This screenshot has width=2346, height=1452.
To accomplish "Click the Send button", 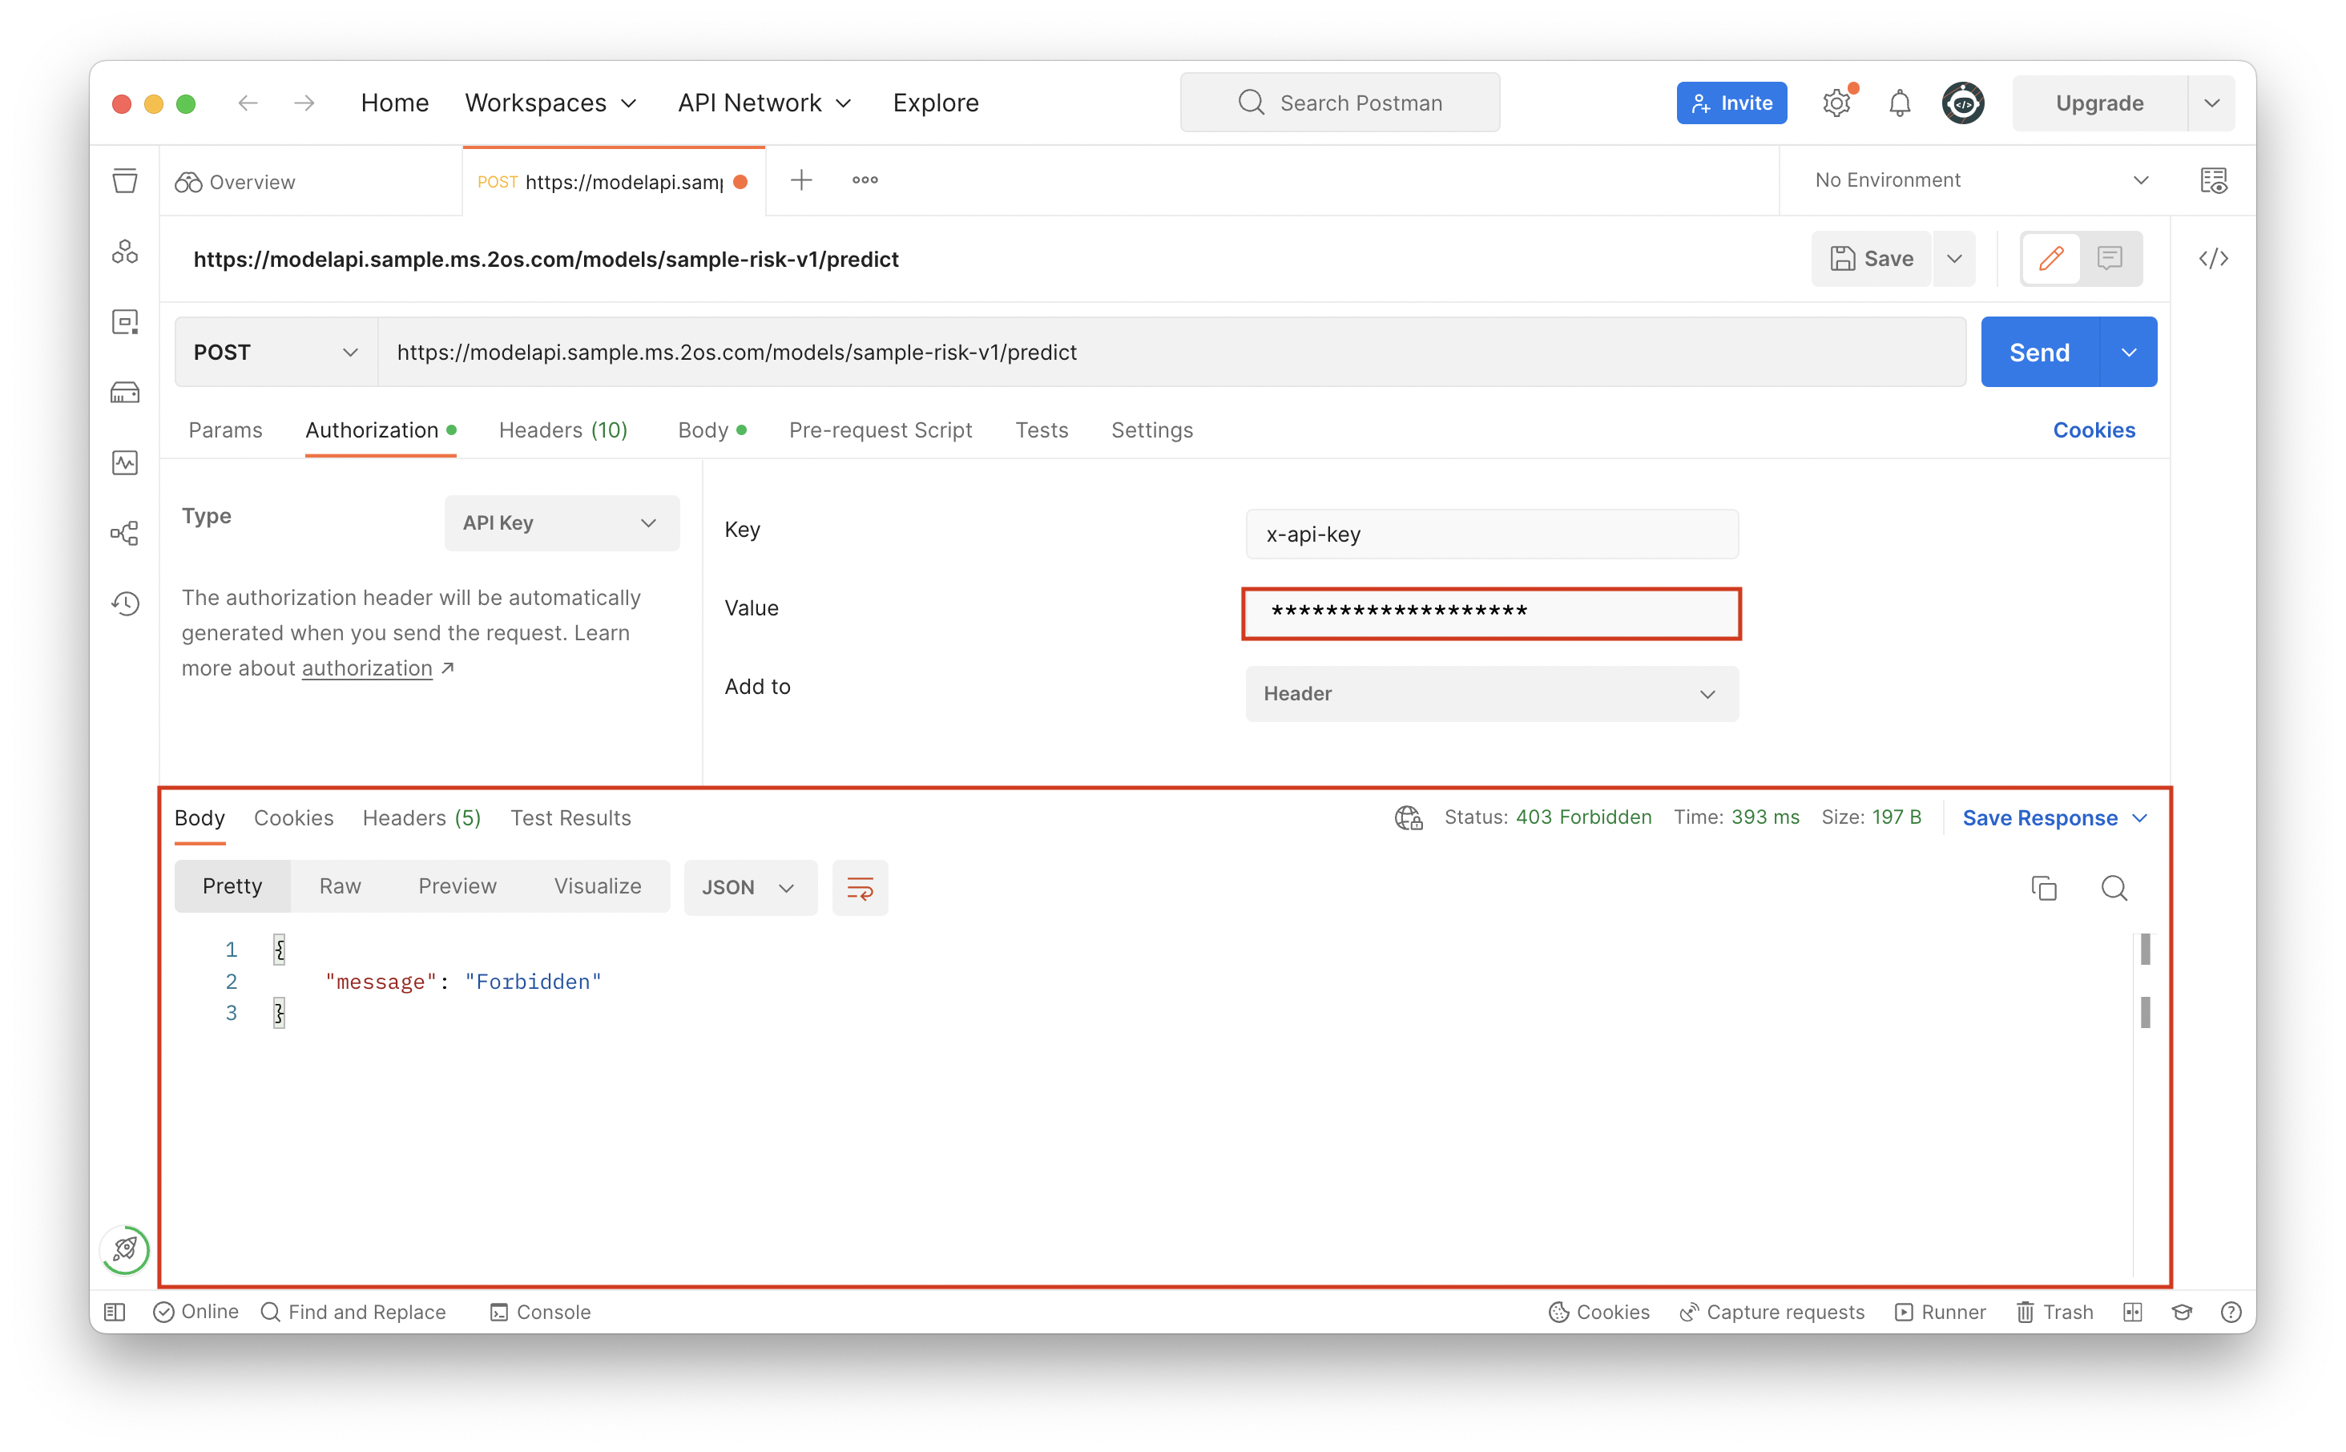I will click(2037, 352).
